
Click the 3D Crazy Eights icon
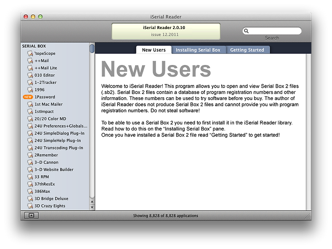tap(30, 206)
